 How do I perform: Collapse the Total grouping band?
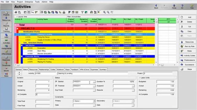coord(15,25)
